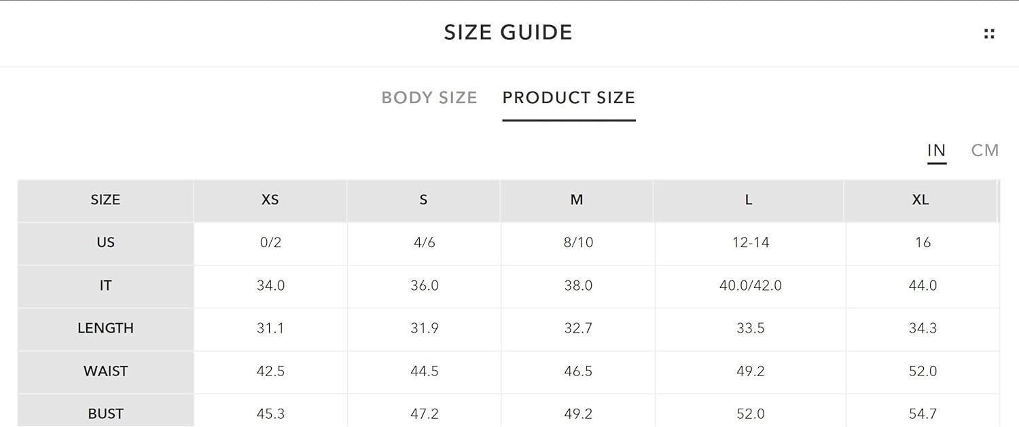Viewport: 1019px width, 427px height.
Task: Click the XS column header
Action: coord(270,200)
